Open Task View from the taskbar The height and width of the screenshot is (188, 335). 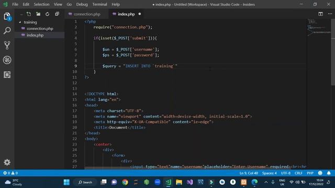pyautogui.click(x=104, y=182)
